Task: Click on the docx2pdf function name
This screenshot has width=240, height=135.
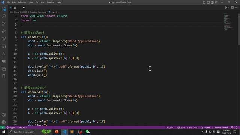Action: coord(34,92)
